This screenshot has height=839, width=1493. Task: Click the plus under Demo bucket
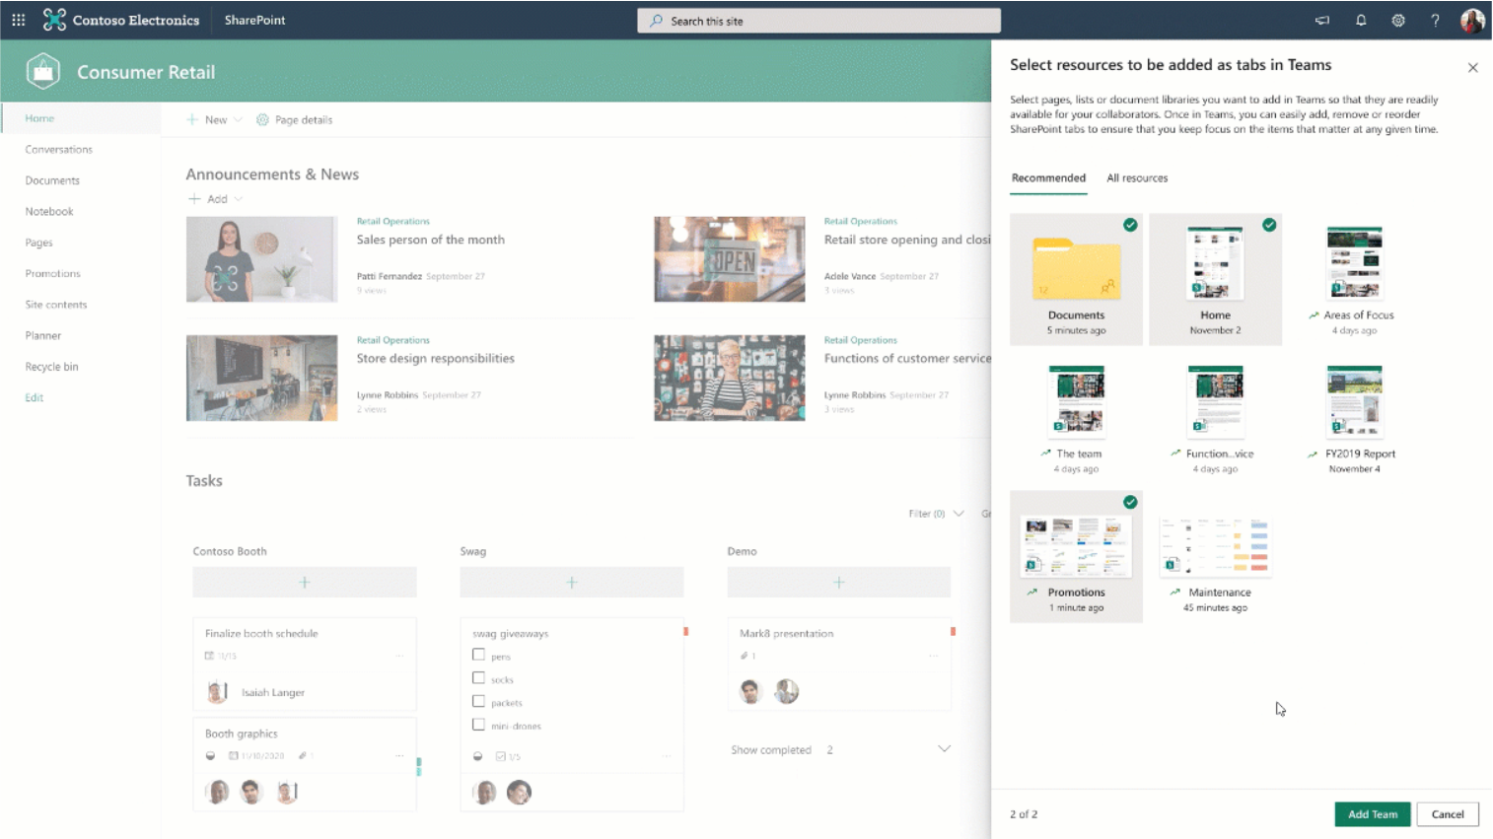[839, 583]
